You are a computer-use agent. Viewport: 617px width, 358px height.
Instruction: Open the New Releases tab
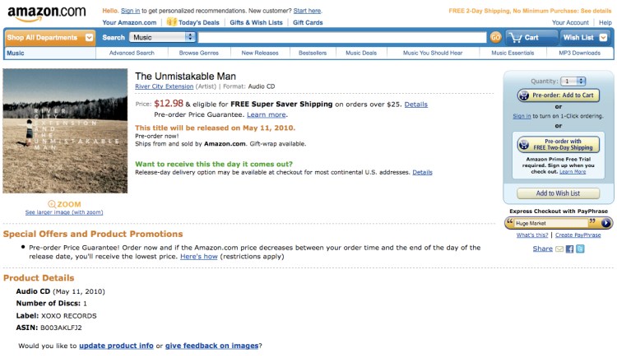click(x=259, y=53)
